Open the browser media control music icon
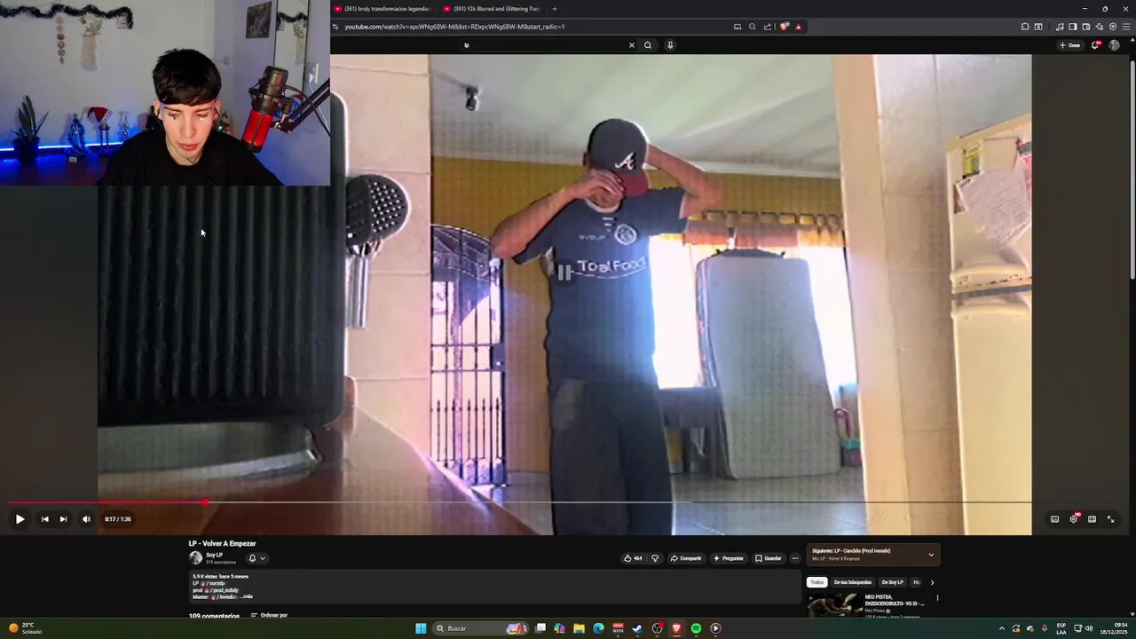This screenshot has height=639, width=1136. tap(1060, 27)
